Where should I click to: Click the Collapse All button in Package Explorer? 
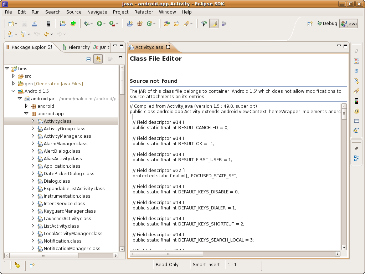tap(88, 59)
